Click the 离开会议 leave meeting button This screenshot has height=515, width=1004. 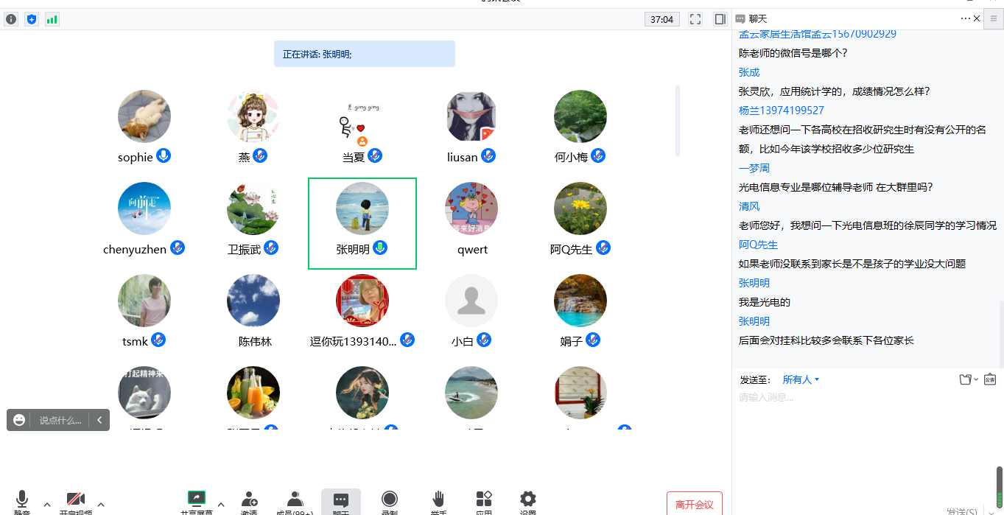[x=694, y=504]
